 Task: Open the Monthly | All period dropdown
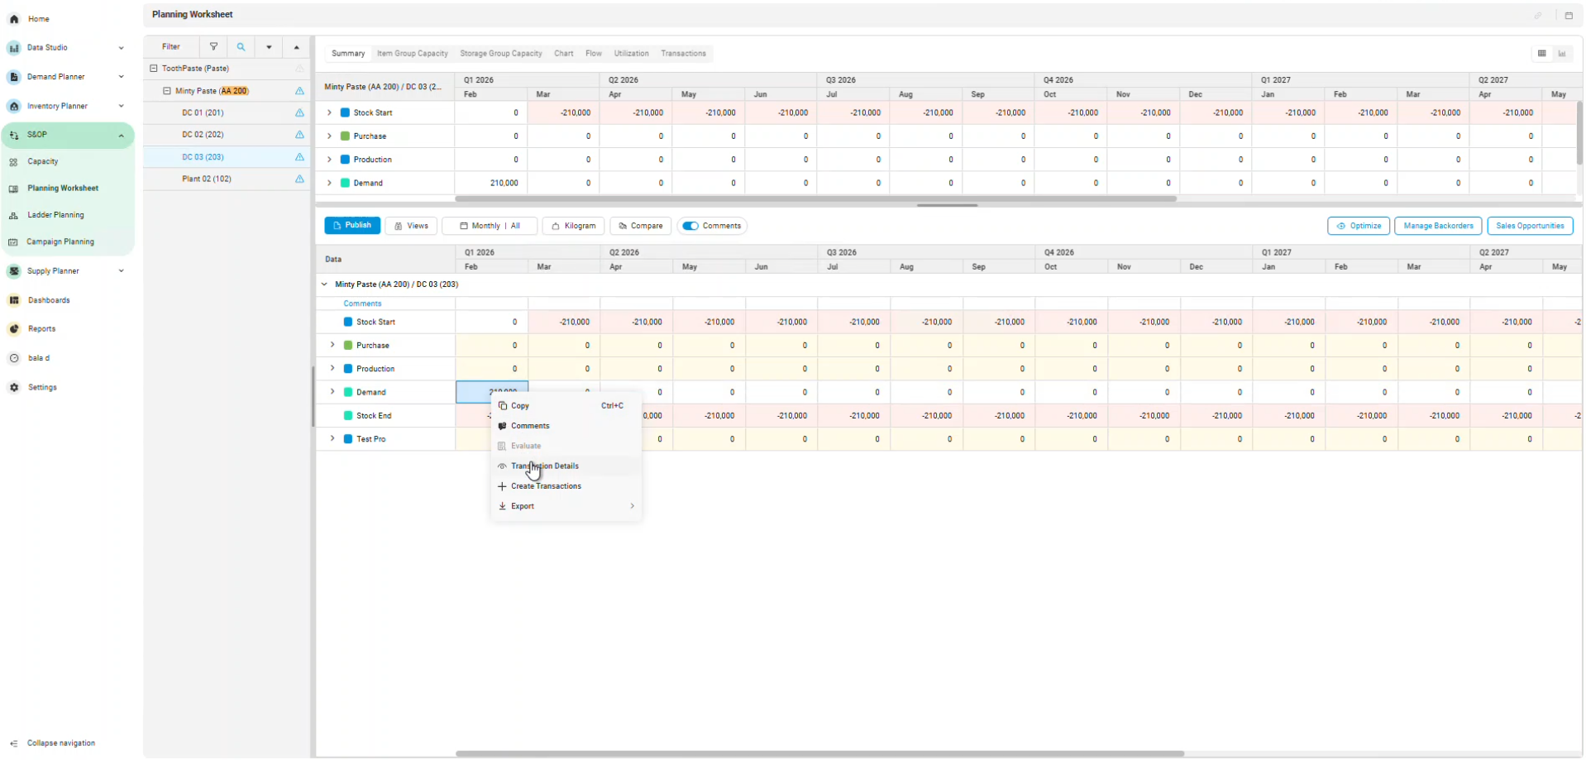(490, 226)
